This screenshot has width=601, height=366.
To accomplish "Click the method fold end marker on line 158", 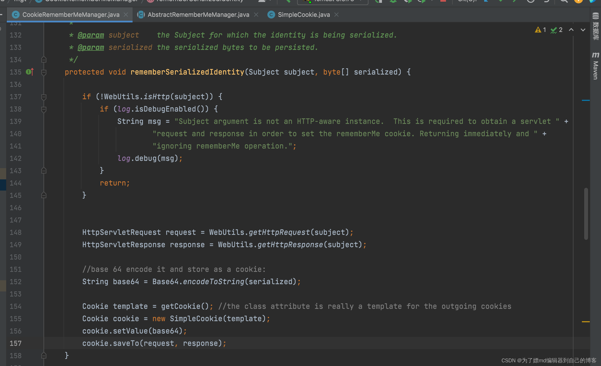I will [x=44, y=356].
